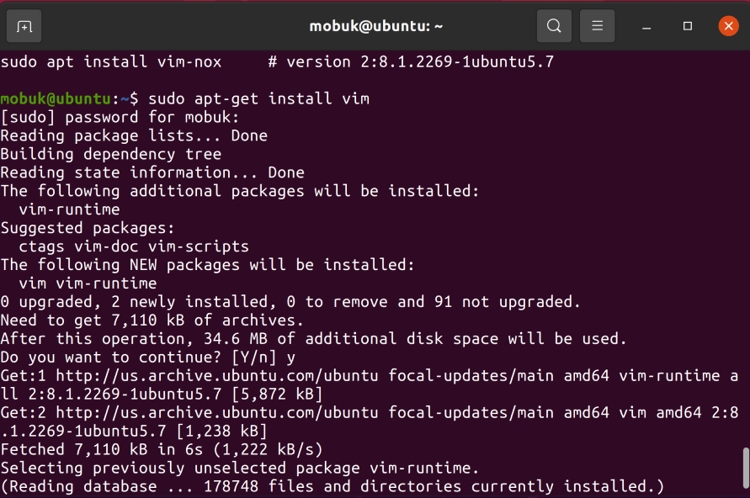Click the terminal scrollbar thumb
The image size is (750, 498).
point(745,469)
